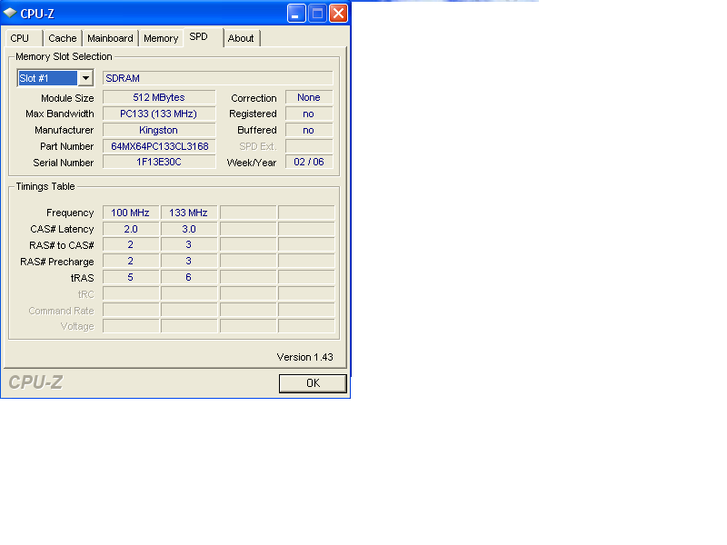Screen dimensions: 727x545
Task: Close the CPU-Z window
Action: click(338, 13)
